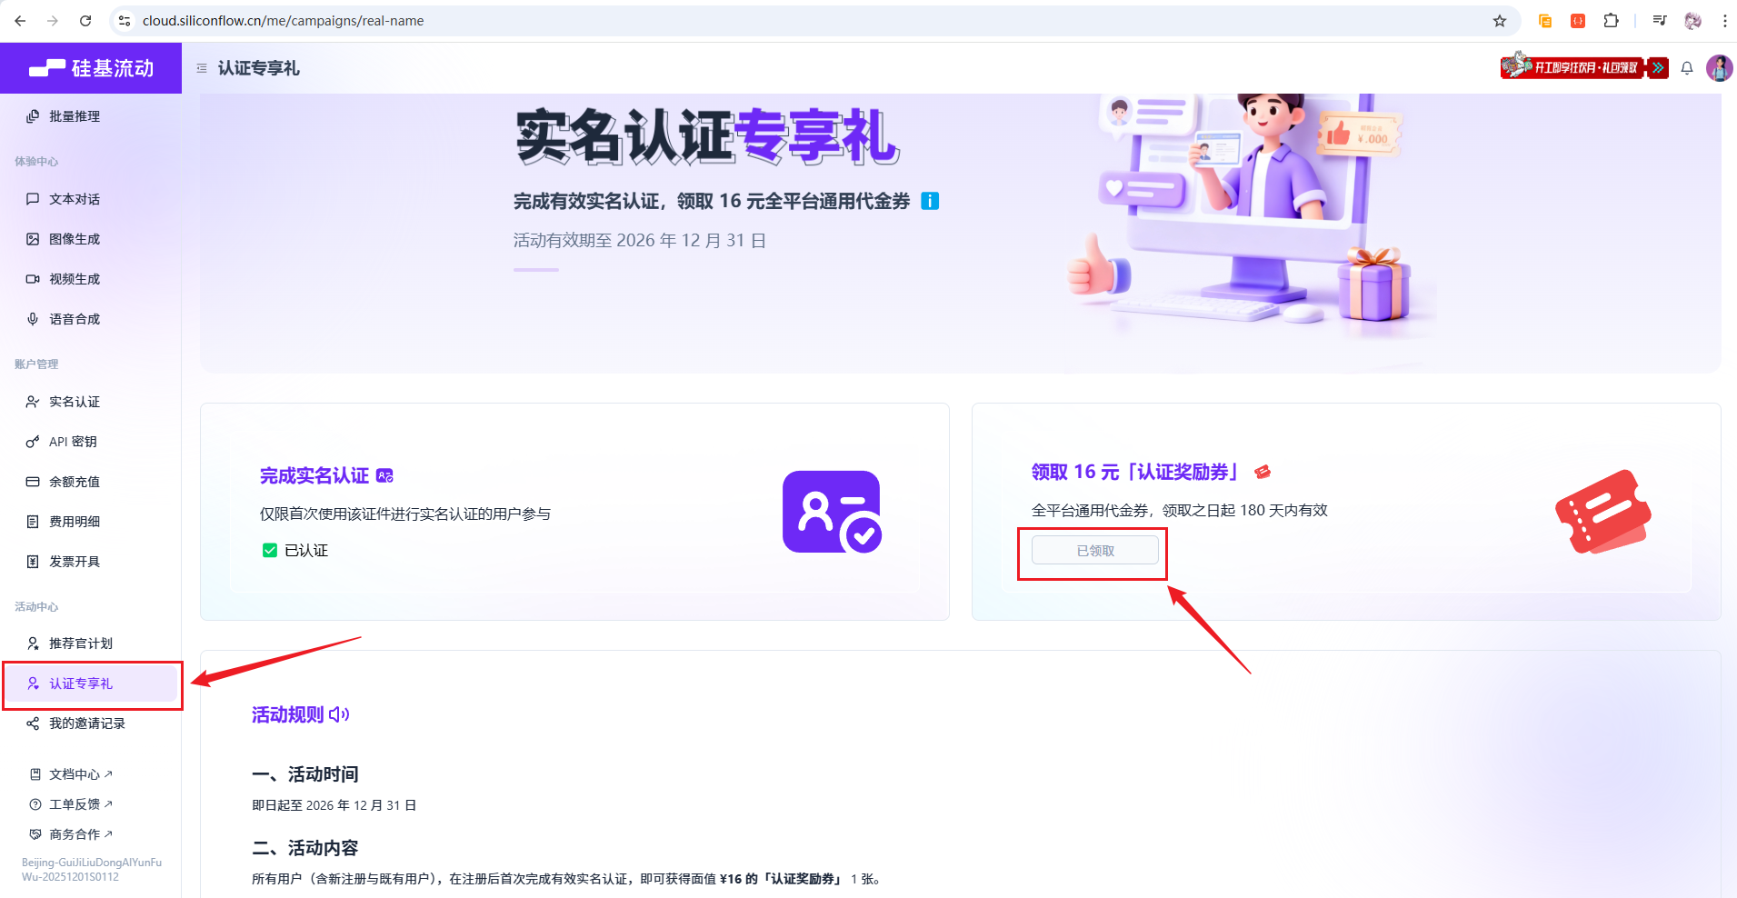Click the notification bell icon
This screenshot has height=898, width=1737.
pos(1686,68)
